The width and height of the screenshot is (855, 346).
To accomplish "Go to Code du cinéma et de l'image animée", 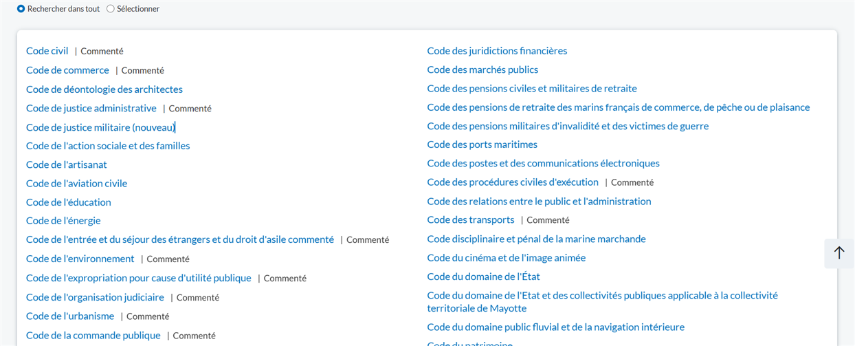I will (x=506, y=258).
